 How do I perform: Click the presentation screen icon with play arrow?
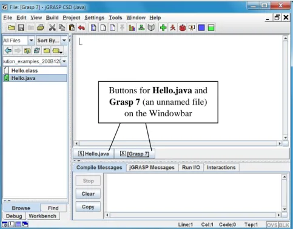192,27
